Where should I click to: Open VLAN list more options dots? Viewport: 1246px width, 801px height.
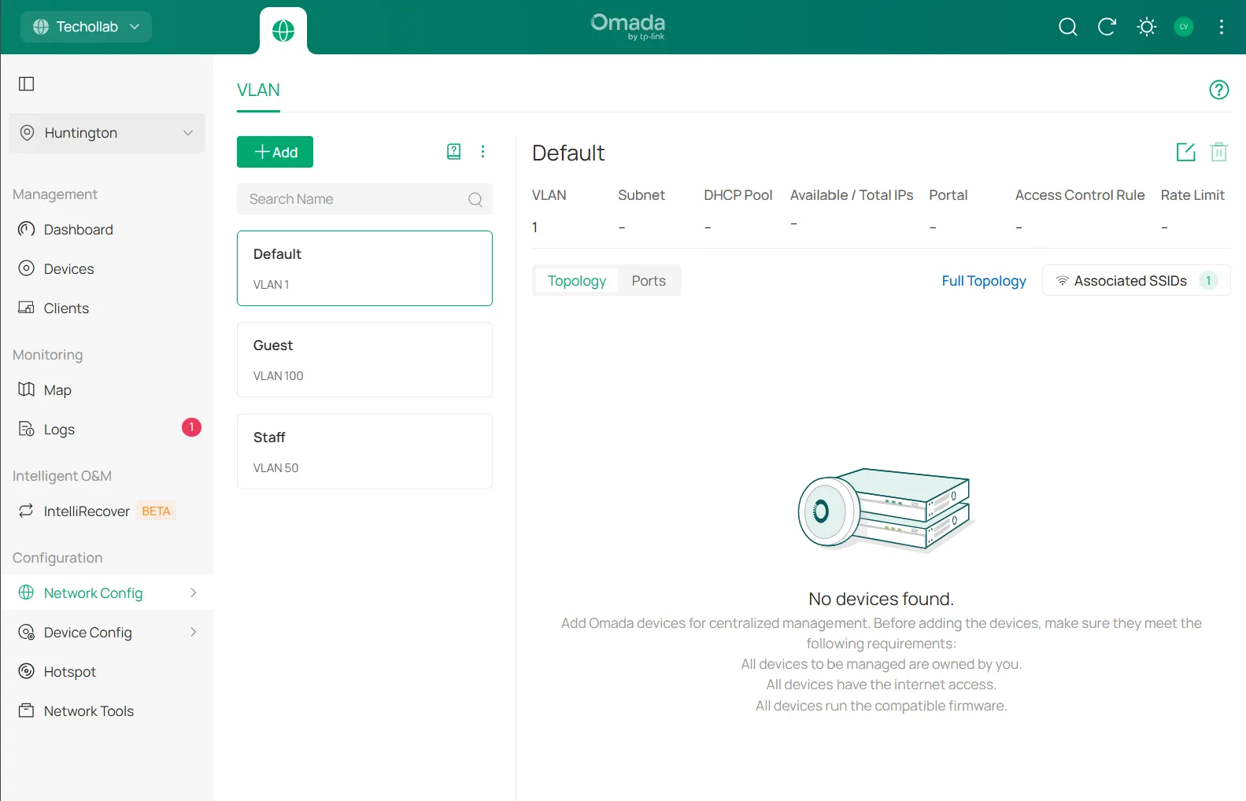[483, 152]
